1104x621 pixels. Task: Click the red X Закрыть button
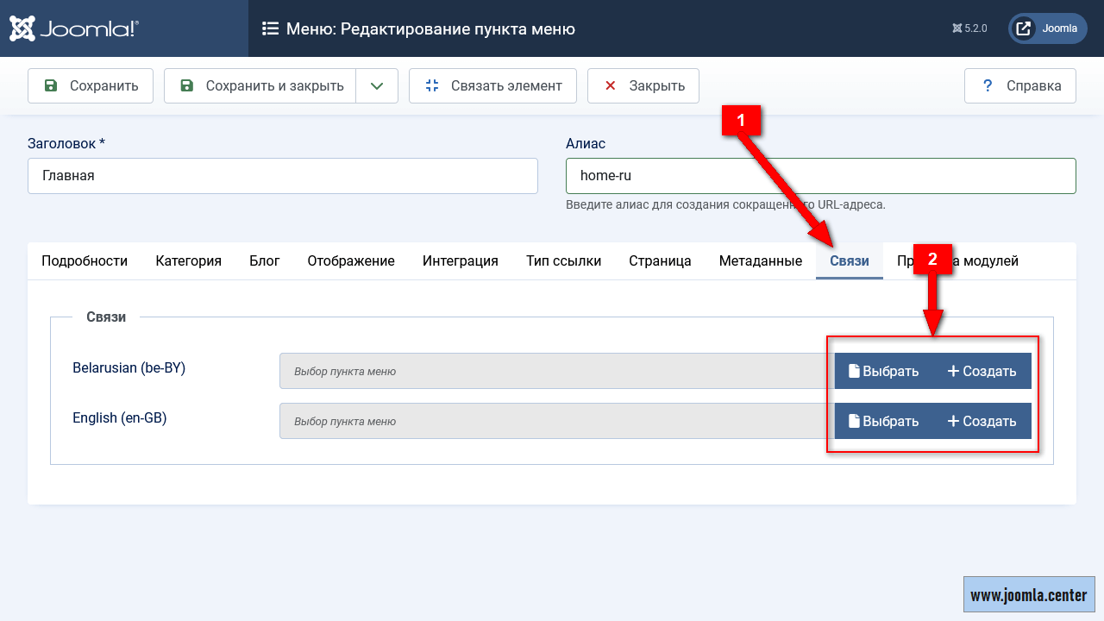[x=643, y=85]
